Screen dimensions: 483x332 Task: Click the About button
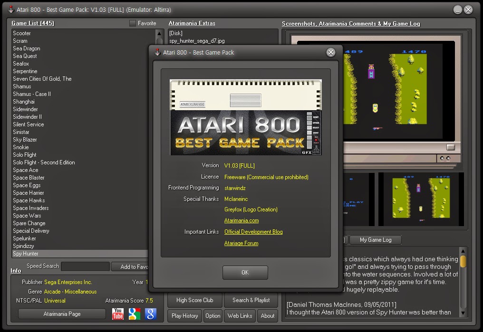[267, 316]
